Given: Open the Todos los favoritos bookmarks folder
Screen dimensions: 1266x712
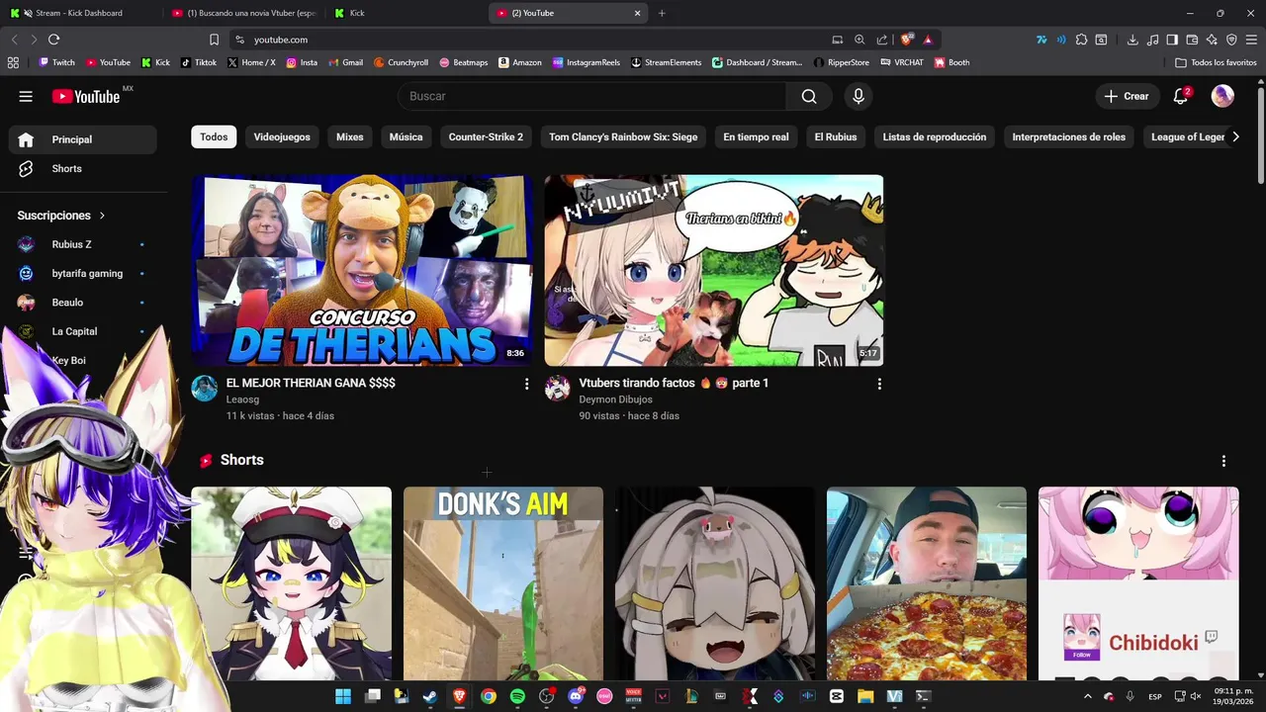Looking at the screenshot, I should (1216, 62).
